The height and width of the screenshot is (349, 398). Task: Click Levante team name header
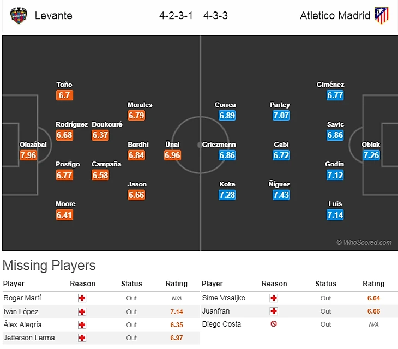click(53, 15)
